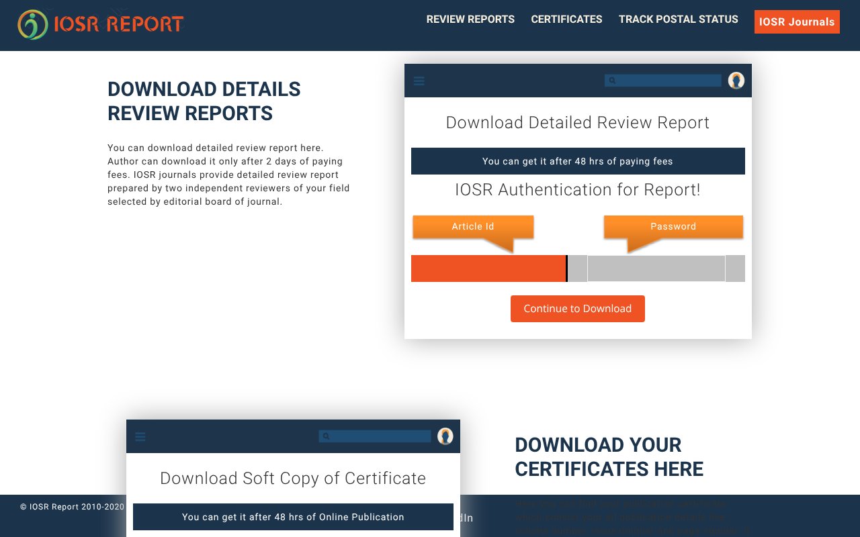The width and height of the screenshot is (860, 537).
Task: Open the REVIEW REPORTS menu item
Action: [470, 19]
